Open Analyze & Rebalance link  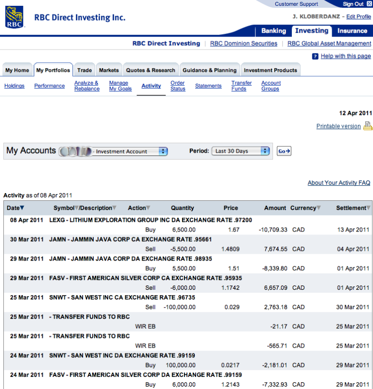click(87, 86)
